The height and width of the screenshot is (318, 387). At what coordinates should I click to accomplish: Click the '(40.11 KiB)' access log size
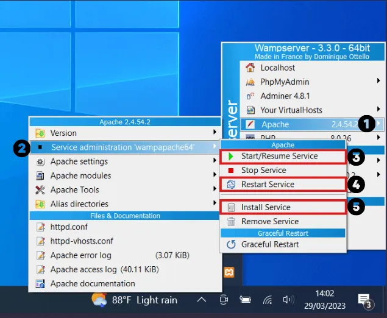[x=140, y=269]
